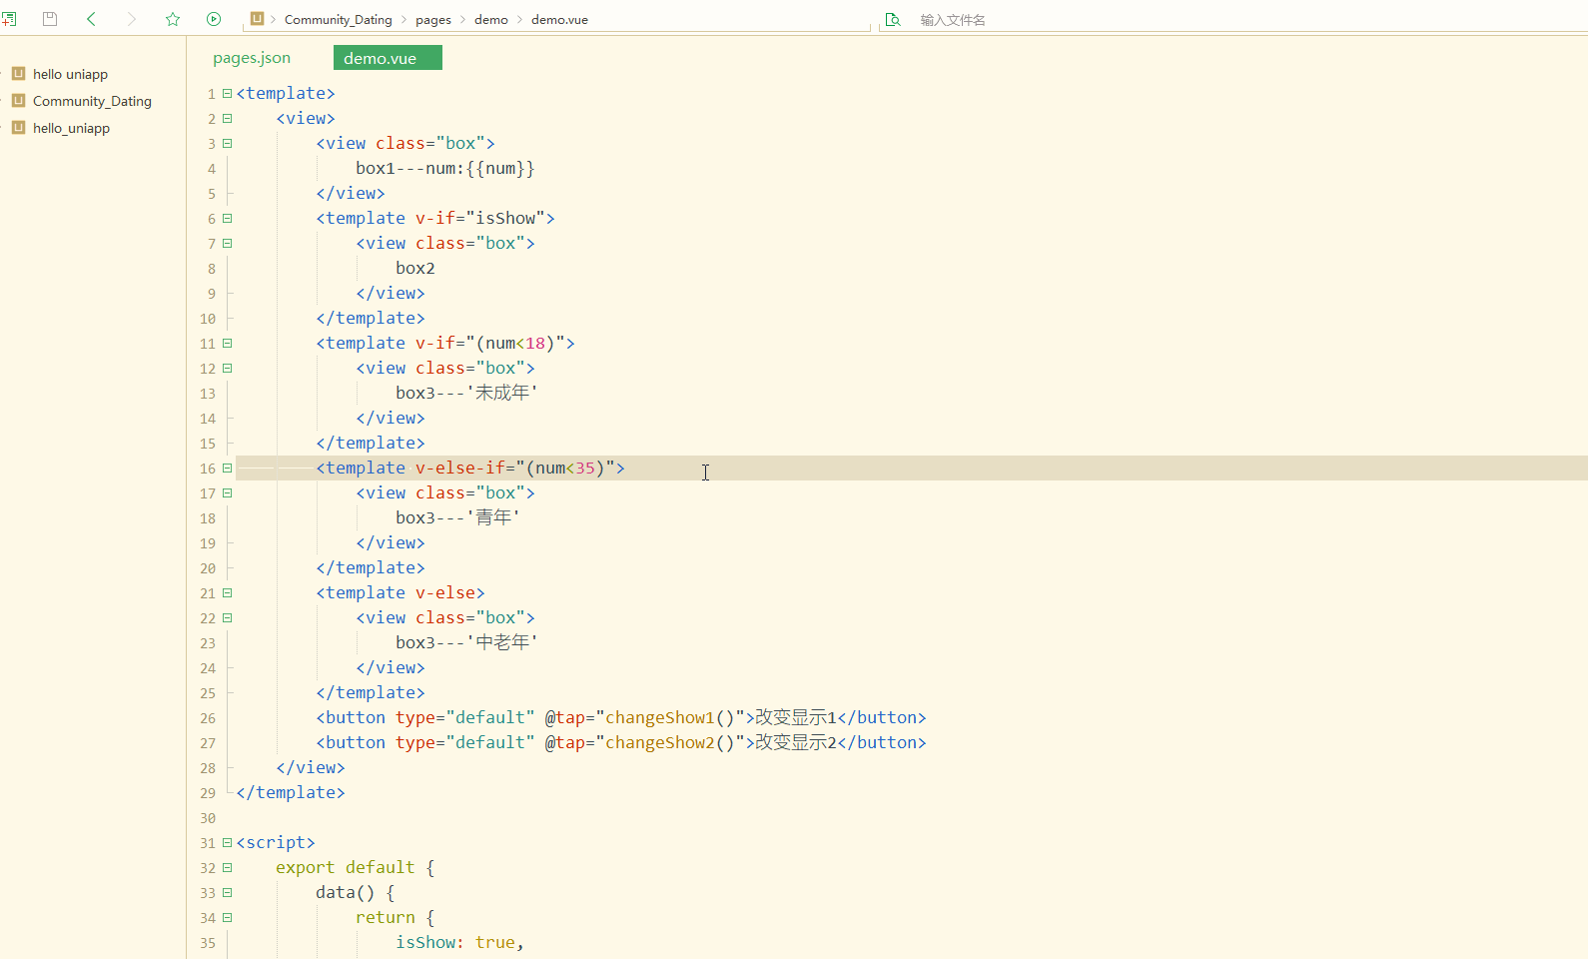
Task: Click line number 30 in the gutter
Action: coord(208,818)
